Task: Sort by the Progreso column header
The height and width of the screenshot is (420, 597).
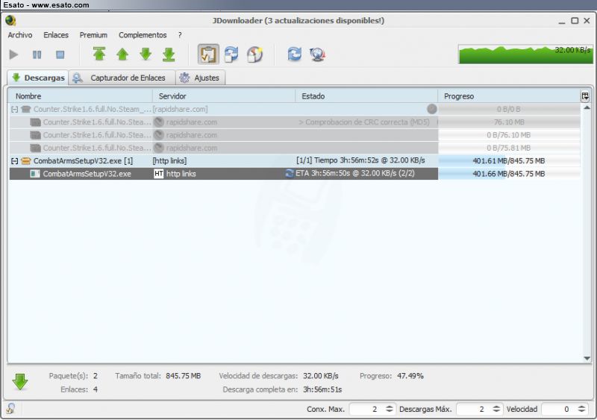Action: pyautogui.click(x=509, y=96)
